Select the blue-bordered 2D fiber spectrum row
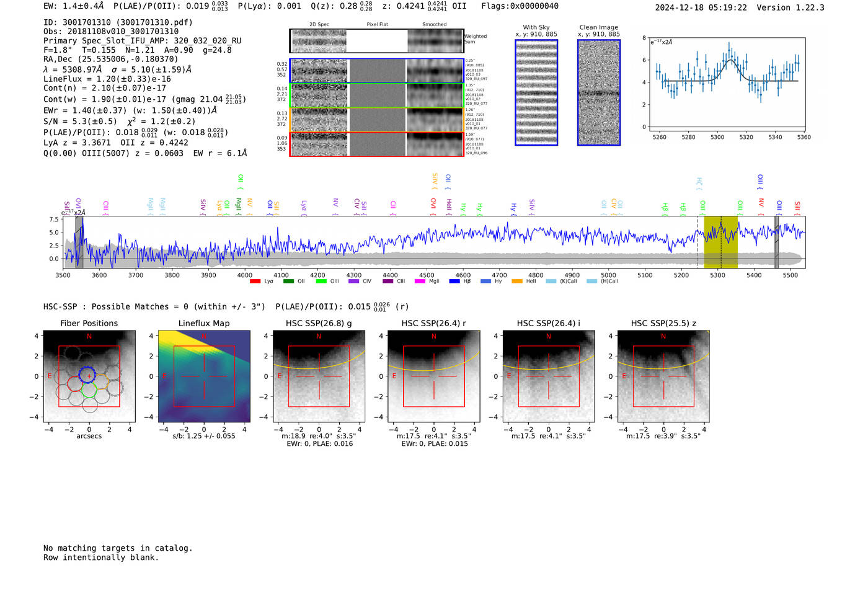 (376, 71)
